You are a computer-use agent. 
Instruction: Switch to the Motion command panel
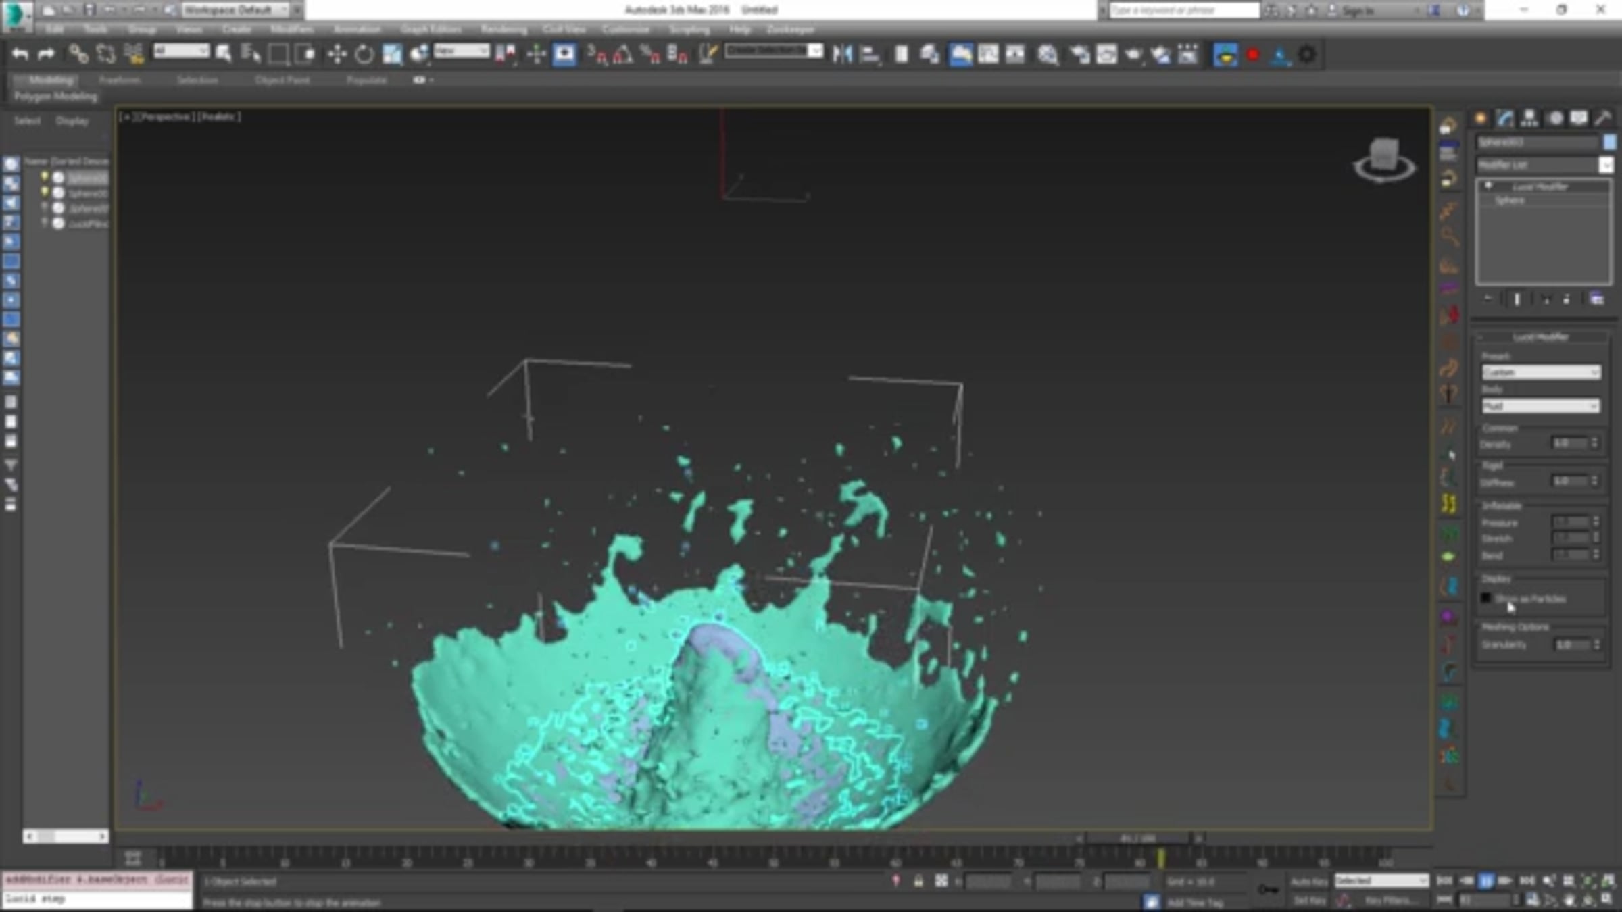click(1554, 118)
